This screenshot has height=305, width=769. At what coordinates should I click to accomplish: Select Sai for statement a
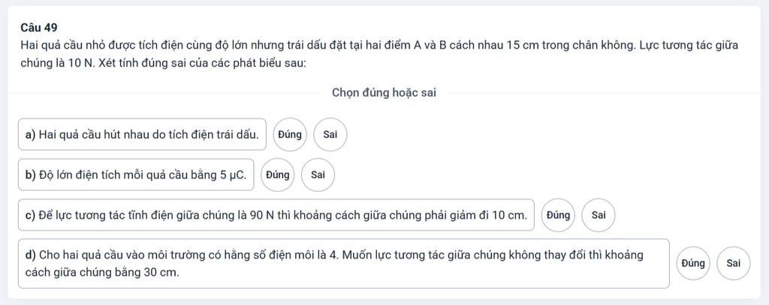(330, 135)
